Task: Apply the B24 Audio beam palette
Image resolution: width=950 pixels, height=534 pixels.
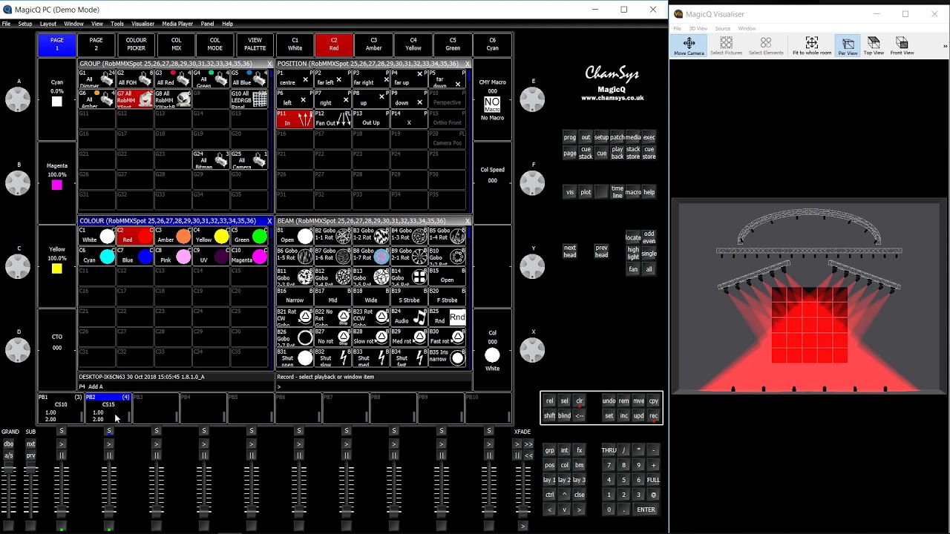Action: (x=409, y=317)
